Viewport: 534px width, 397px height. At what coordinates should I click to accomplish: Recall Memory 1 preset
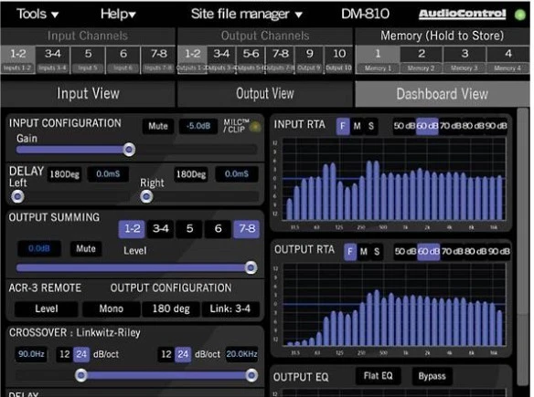coord(378,59)
